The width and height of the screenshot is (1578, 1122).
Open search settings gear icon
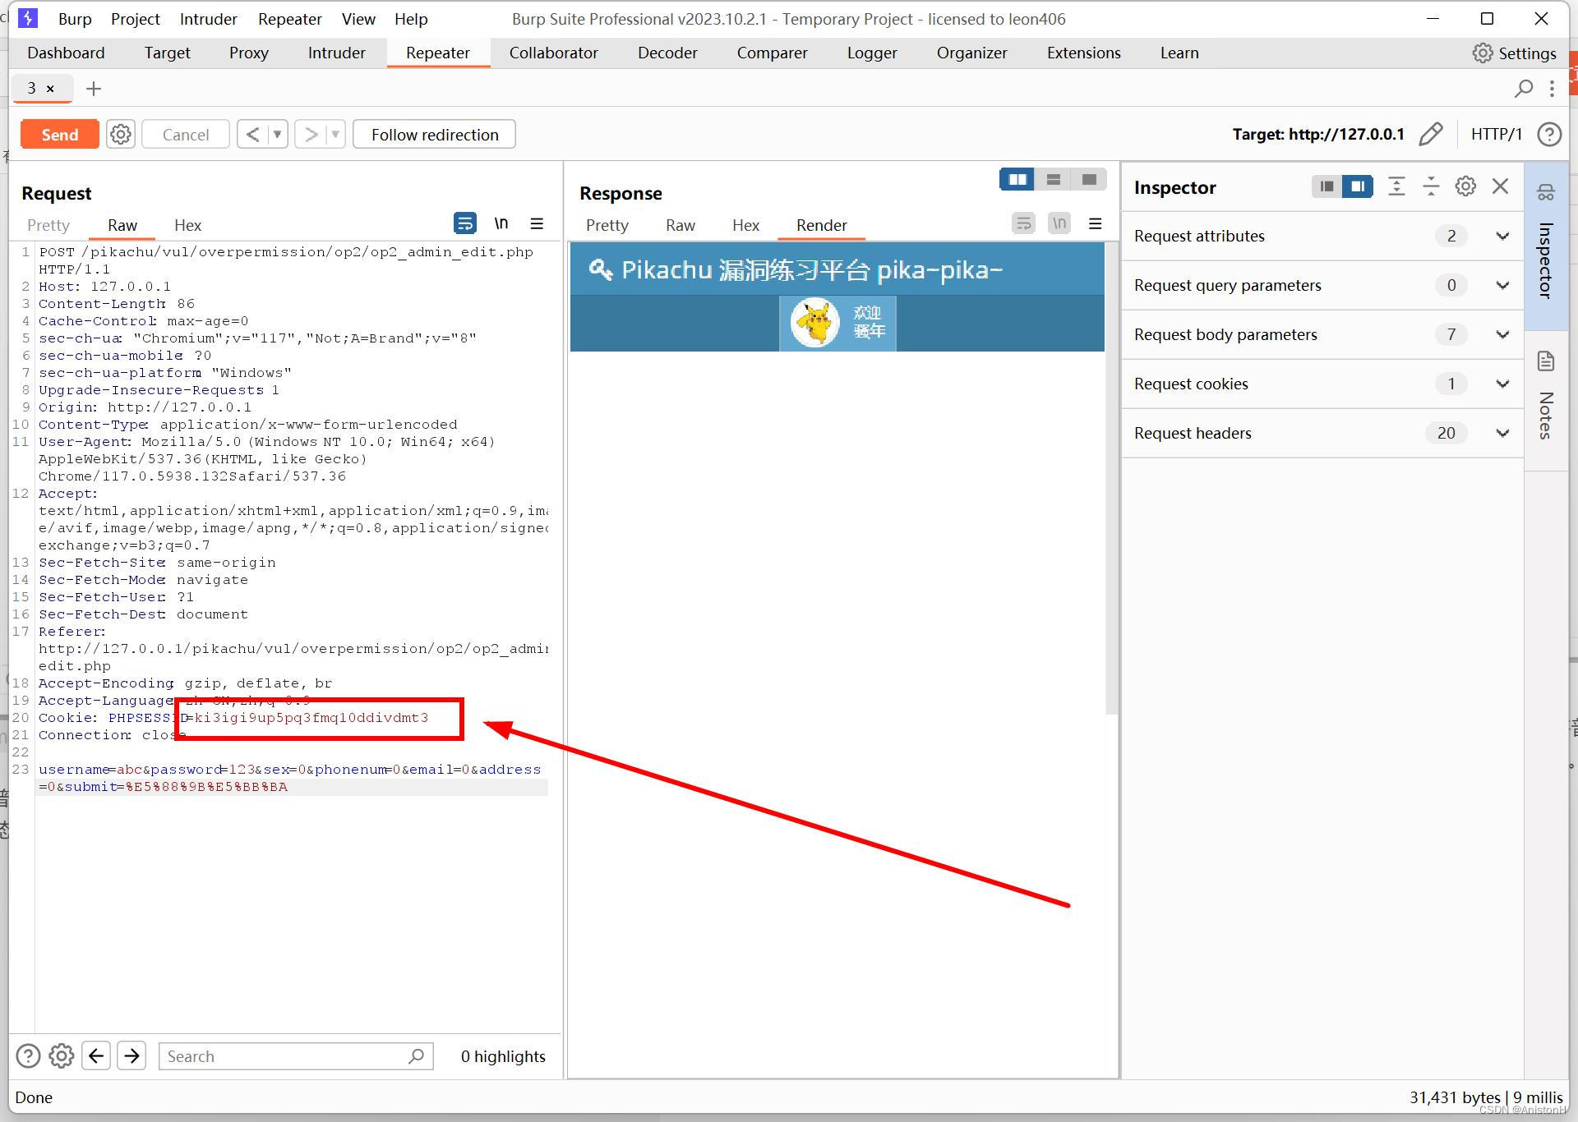(x=62, y=1055)
